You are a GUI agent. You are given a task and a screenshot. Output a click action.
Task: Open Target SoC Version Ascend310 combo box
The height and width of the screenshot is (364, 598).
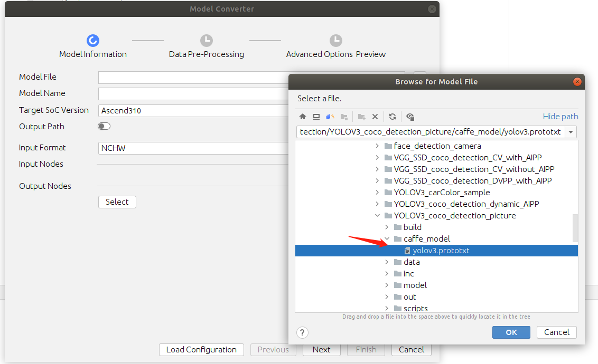point(193,110)
